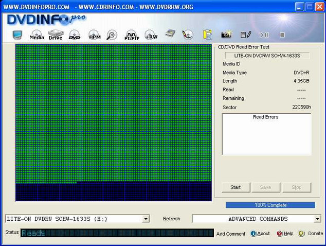The width and height of the screenshot is (326, 246).
Task: Minimize the DVDInfoPro window
Action: click(299, 7)
